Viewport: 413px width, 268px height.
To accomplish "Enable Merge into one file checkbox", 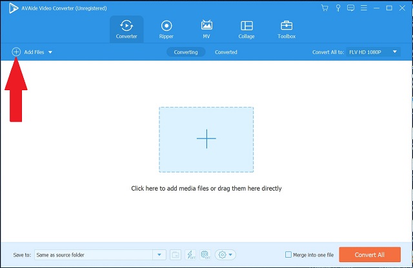I will click(x=288, y=254).
